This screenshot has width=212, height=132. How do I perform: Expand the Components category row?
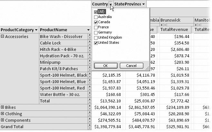tap(3, 120)
